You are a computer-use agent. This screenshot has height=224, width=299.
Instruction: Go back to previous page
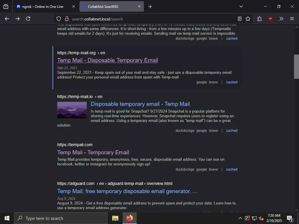click(x=7, y=19)
